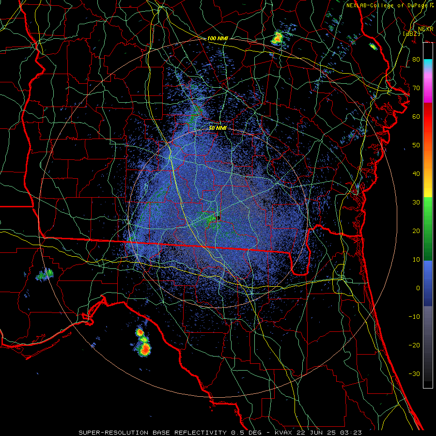Click the 70 value on the reflectivity scale
Screen dimensions: 436x436
click(416, 88)
